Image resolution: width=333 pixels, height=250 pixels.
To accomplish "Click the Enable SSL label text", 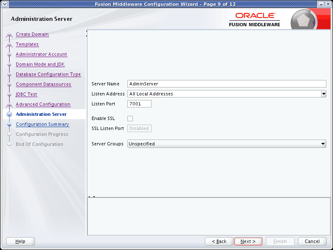I will click(x=103, y=118).
